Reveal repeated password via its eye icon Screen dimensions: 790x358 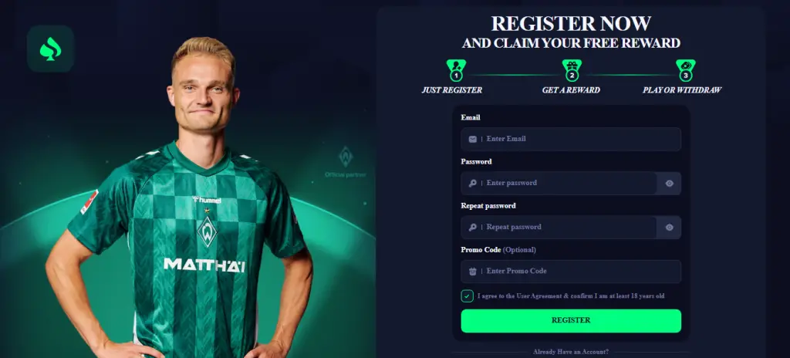[669, 228]
